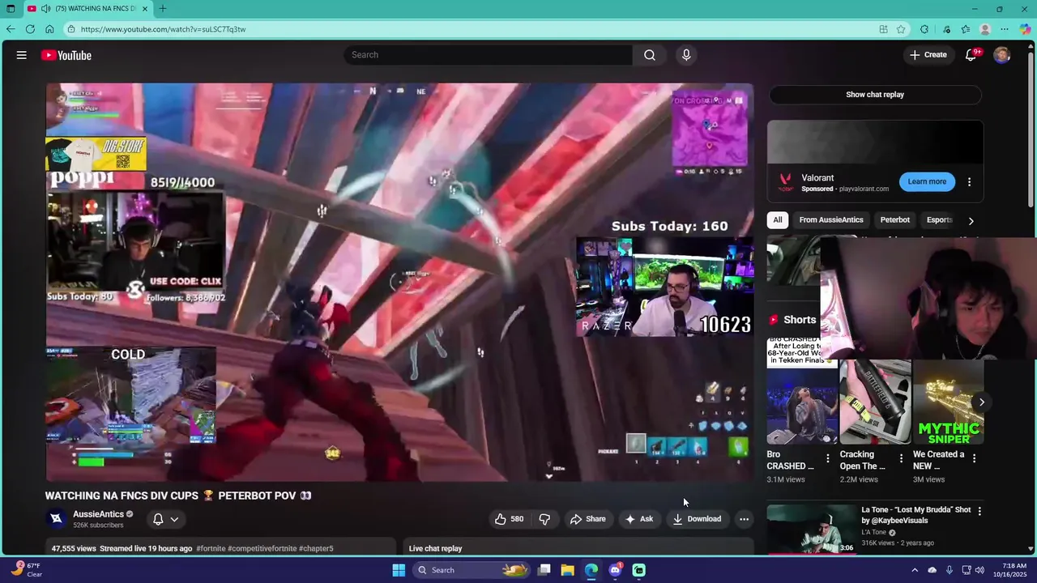
Task: Show hidden system tray icons
Action: [x=915, y=570]
